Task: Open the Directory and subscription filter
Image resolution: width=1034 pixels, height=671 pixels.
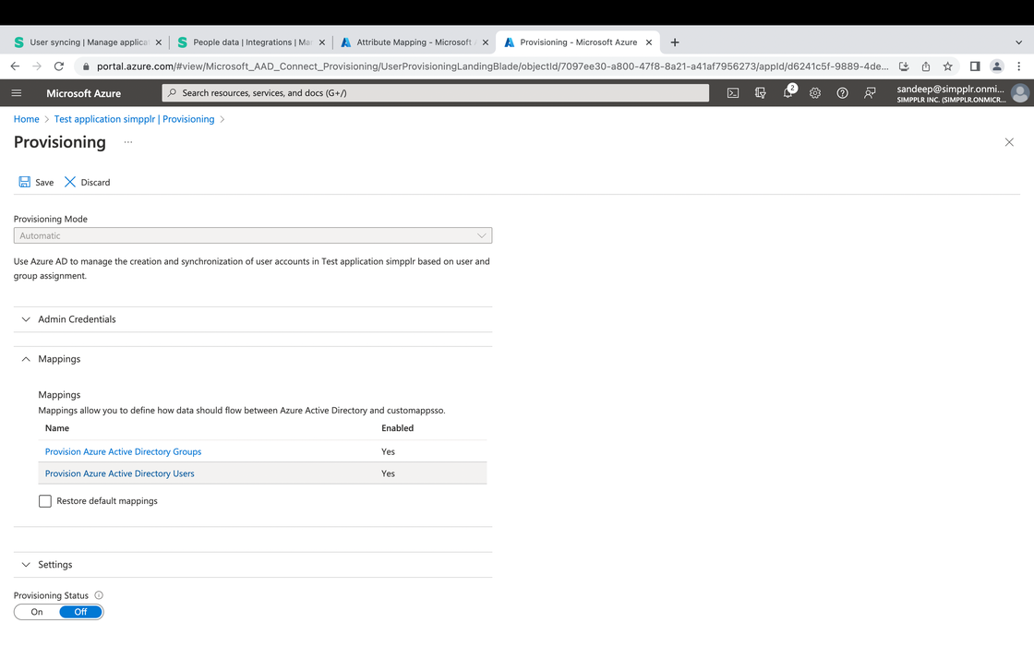Action: click(760, 92)
